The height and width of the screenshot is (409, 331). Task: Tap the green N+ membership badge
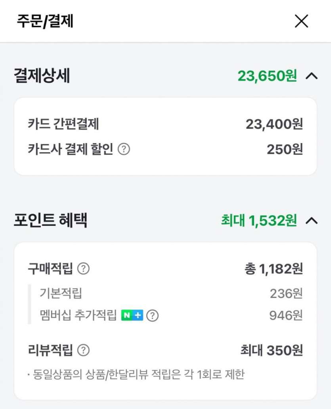click(x=132, y=315)
